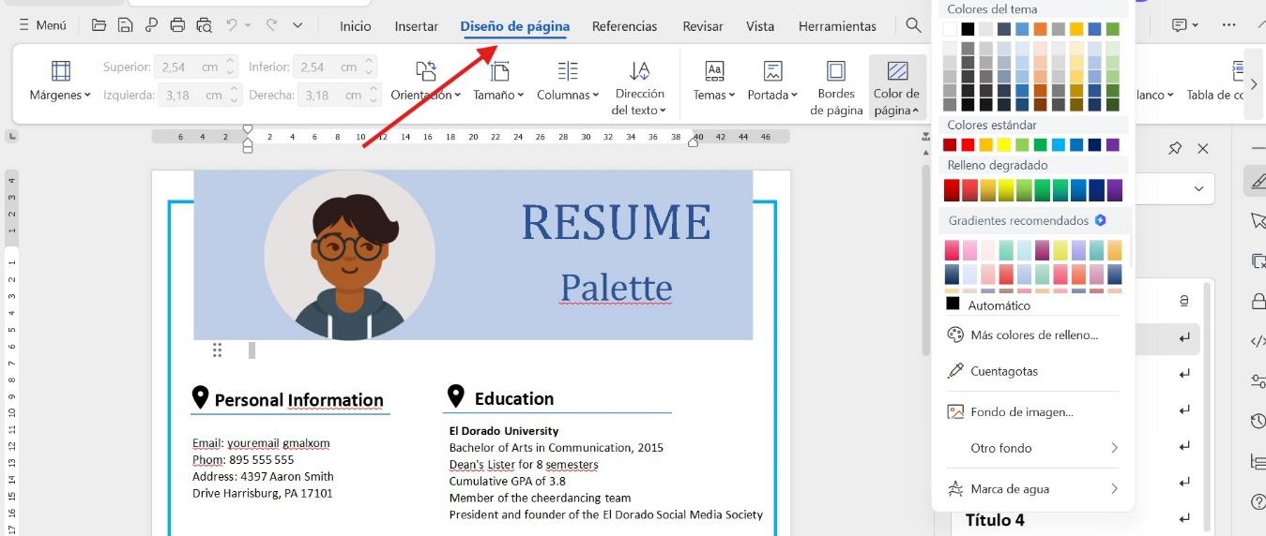Pick bright red in Colores estándar row
The image size is (1266, 536).
969,144
